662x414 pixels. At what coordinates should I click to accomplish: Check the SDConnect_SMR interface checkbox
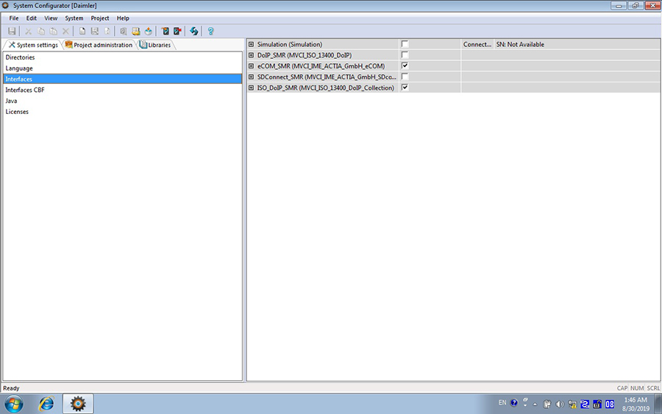pos(405,76)
